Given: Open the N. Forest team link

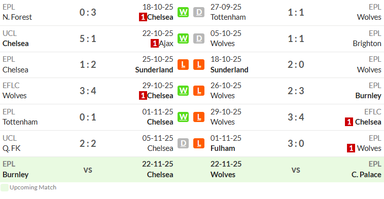Looking at the screenshot, I should (x=17, y=17).
